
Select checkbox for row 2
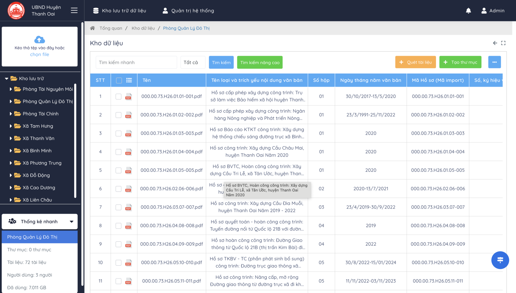(118, 115)
